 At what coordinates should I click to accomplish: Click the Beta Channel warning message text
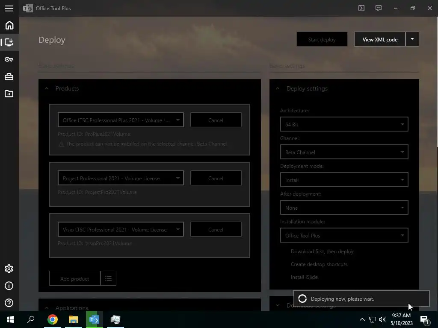[147, 144]
